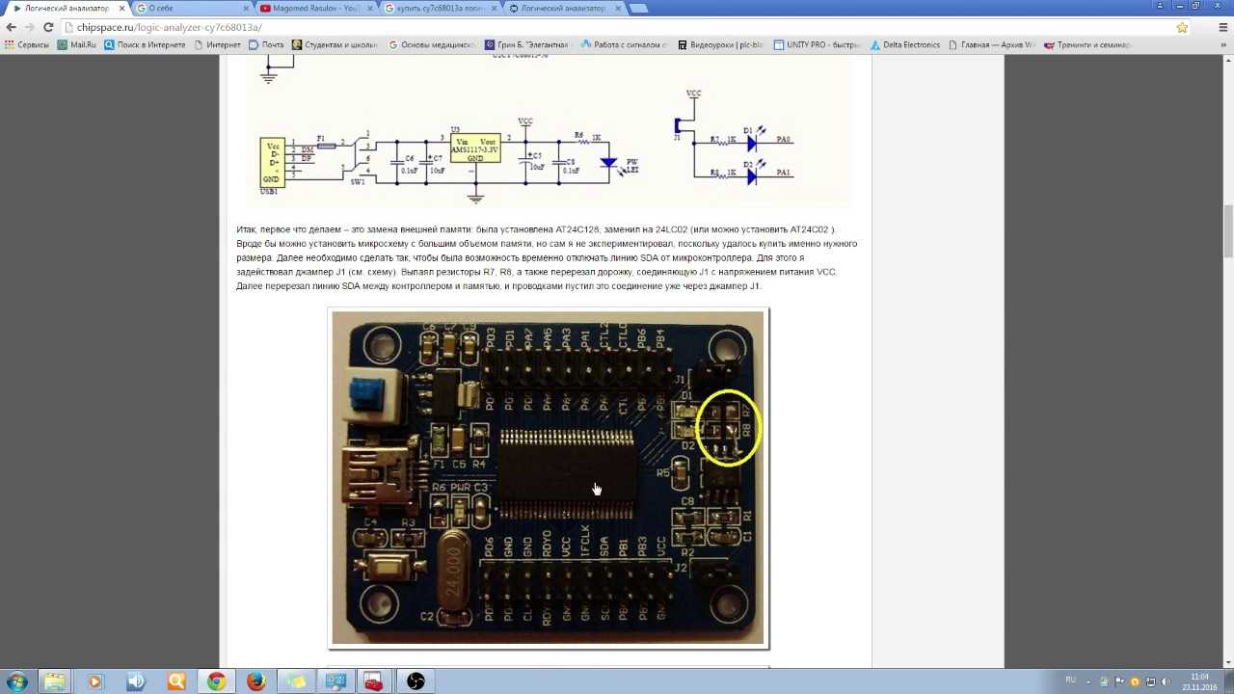The image size is (1234, 694).
Task: Open 'Видеоуроки | plc-blog' bookmark
Action: (721, 44)
